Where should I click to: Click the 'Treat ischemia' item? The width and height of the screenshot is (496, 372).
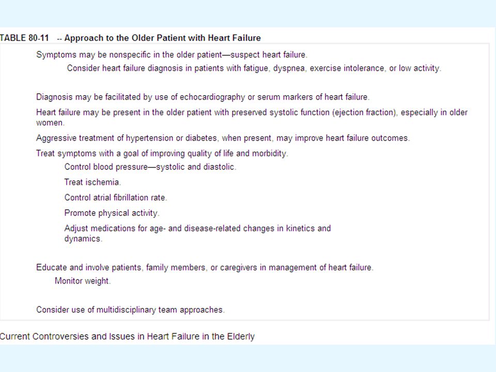(92, 182)
